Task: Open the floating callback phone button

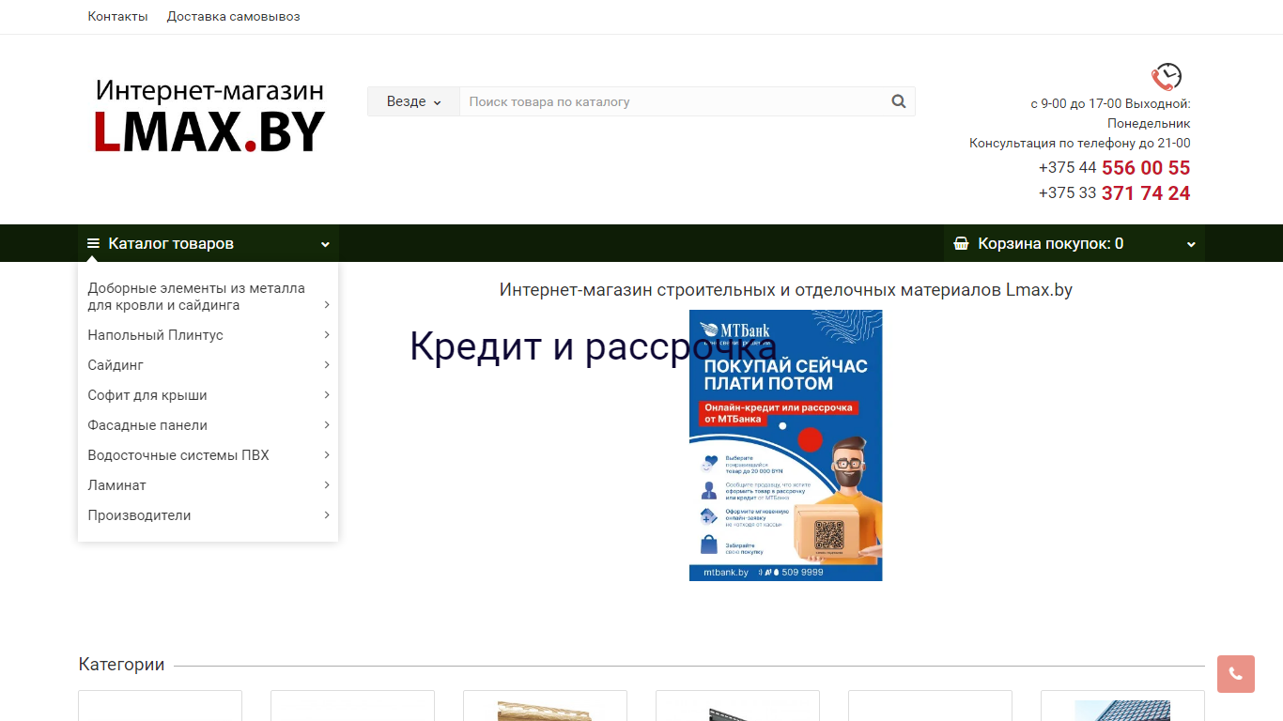Action: click(x=1236, y=674)
